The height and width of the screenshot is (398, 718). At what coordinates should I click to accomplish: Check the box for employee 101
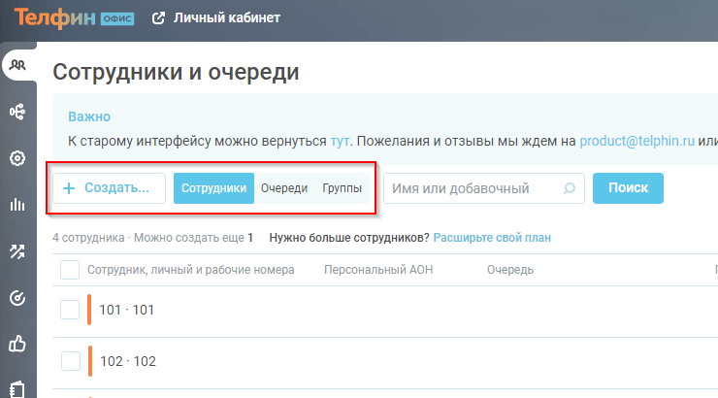[70, 310]
